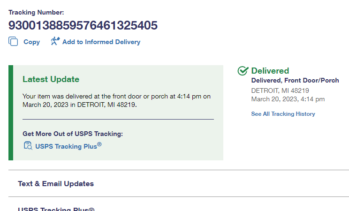Click the green Delivered checkmark icon

click(243, 71)
